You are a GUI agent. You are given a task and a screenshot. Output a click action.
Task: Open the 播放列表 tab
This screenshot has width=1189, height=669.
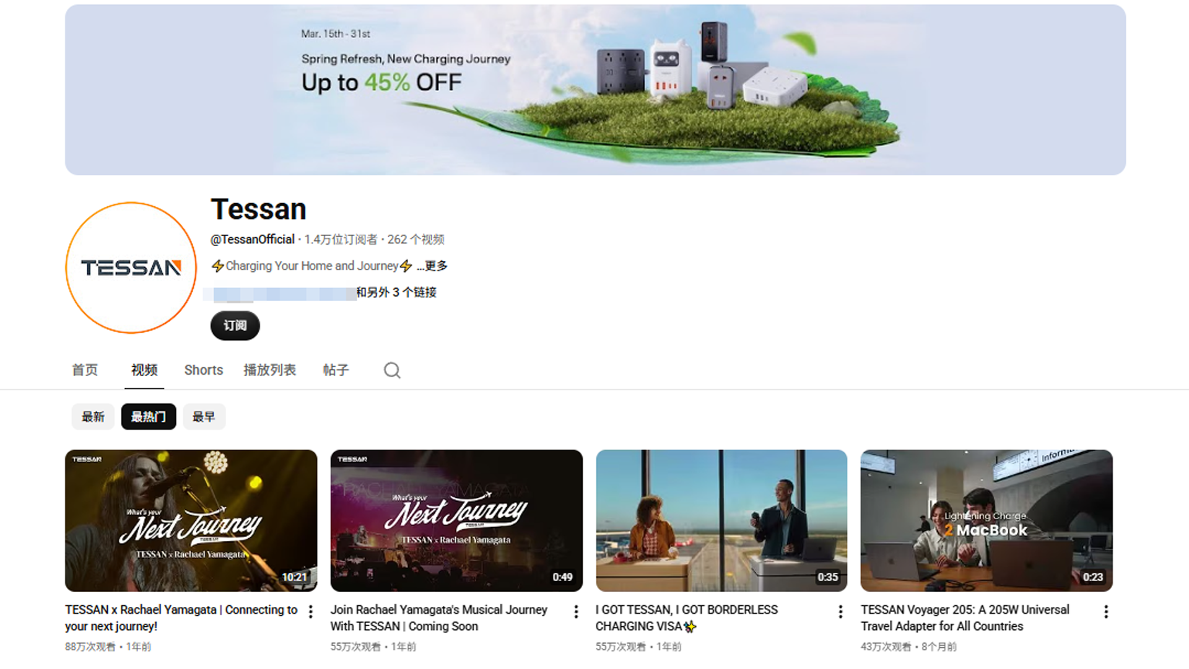[269, 370]
